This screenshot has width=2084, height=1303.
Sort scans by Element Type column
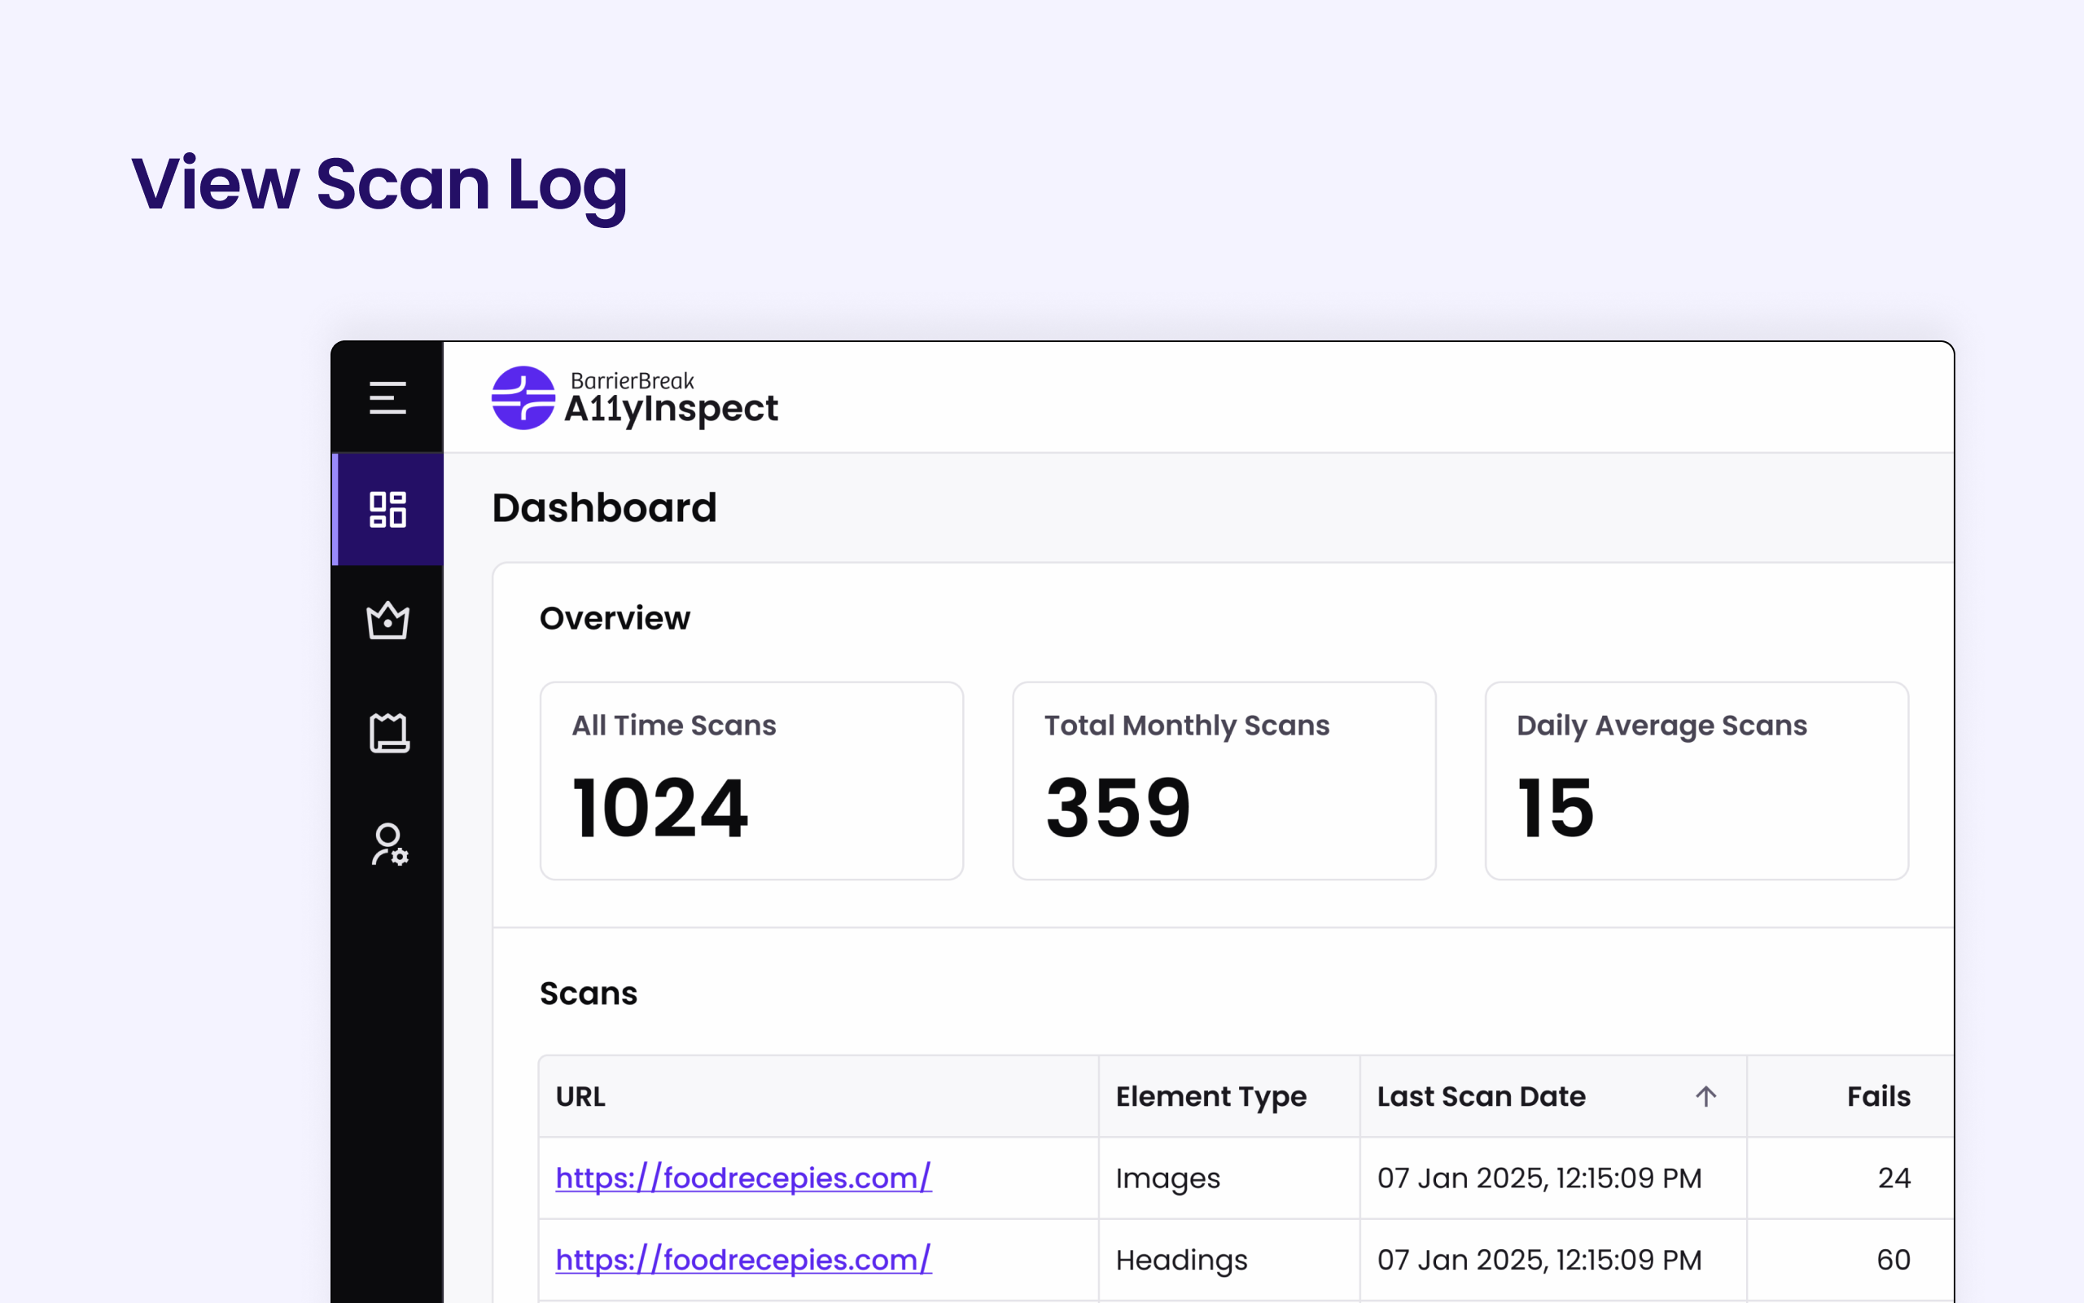pos(1211,1096)
